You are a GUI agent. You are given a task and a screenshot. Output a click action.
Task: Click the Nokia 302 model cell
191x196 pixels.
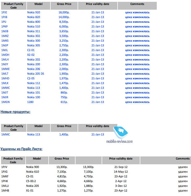(33, 36)
